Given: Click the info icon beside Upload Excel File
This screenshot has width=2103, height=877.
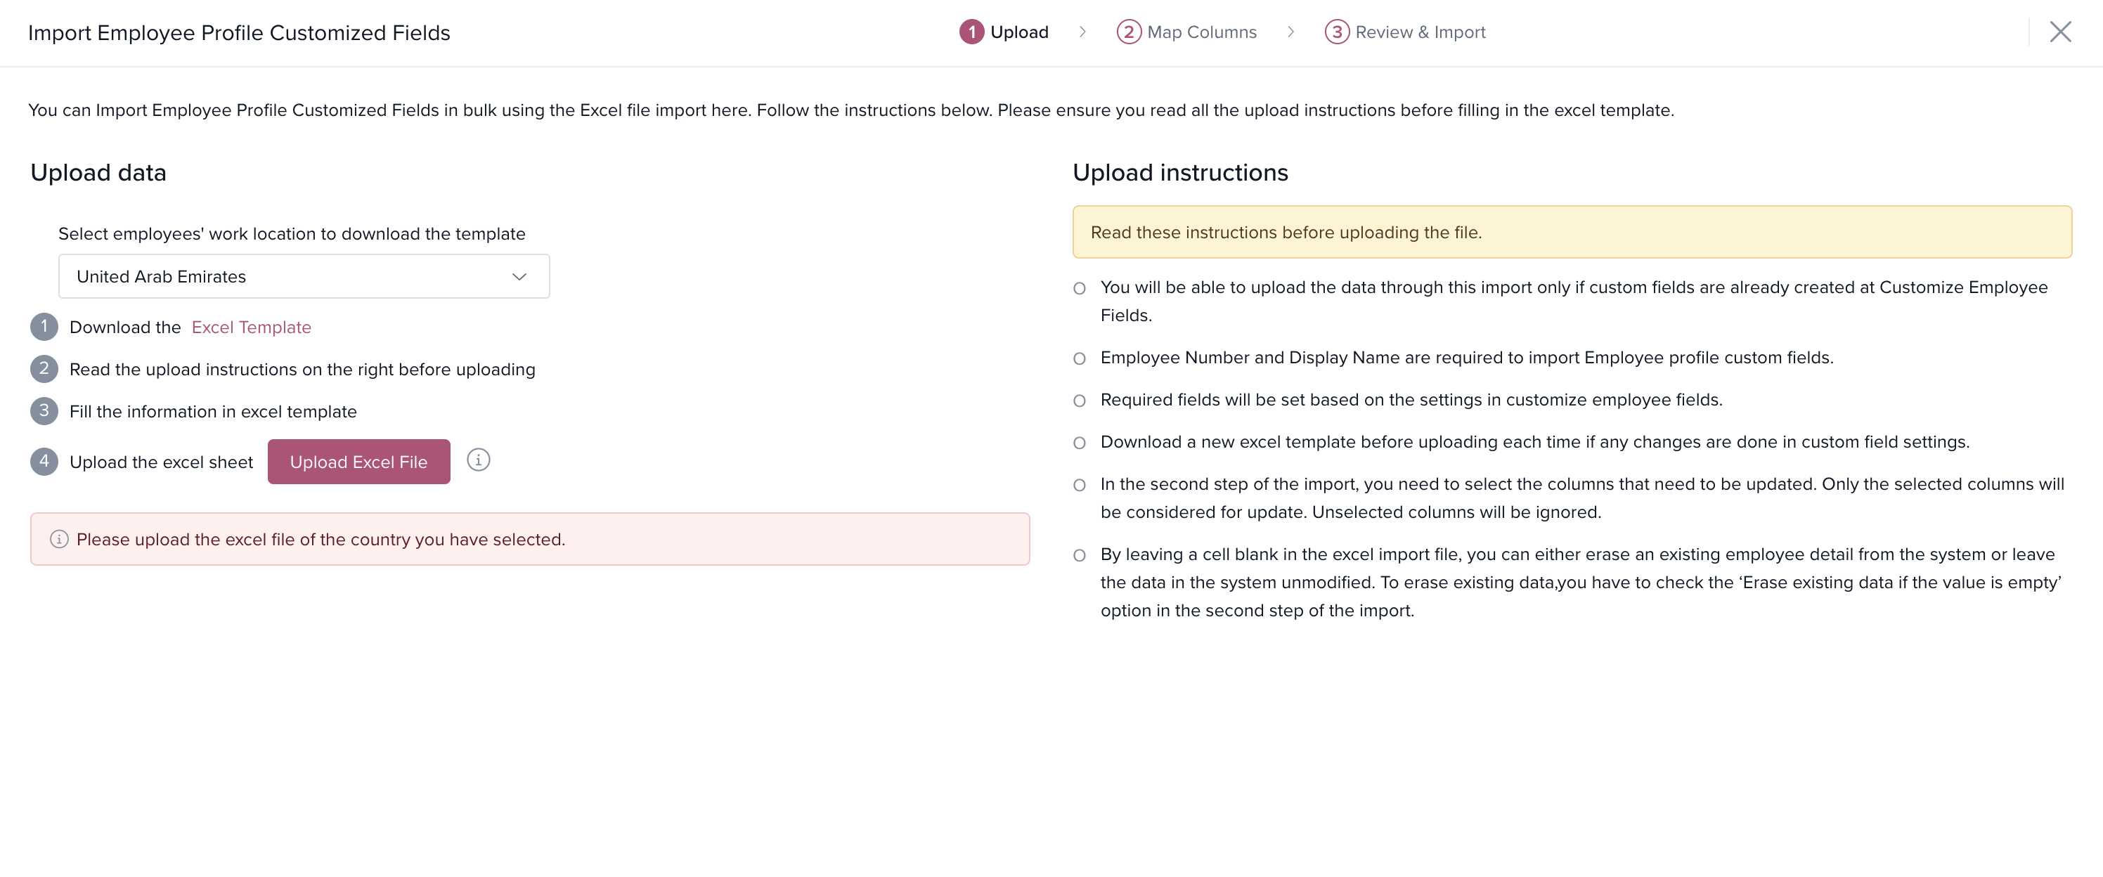Looking at the screenshot, I should coord(479,460).
